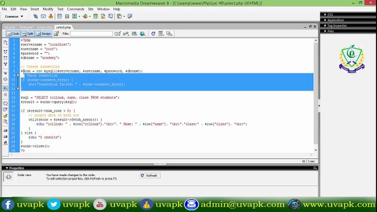Open the Common insert category dropdown
Viewport: 377px width, 212px height.
tap(14, 16)
